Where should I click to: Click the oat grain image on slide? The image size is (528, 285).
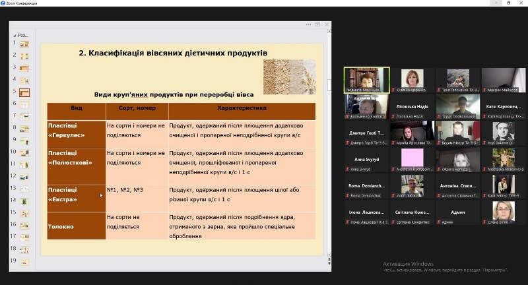pos(290,77)
